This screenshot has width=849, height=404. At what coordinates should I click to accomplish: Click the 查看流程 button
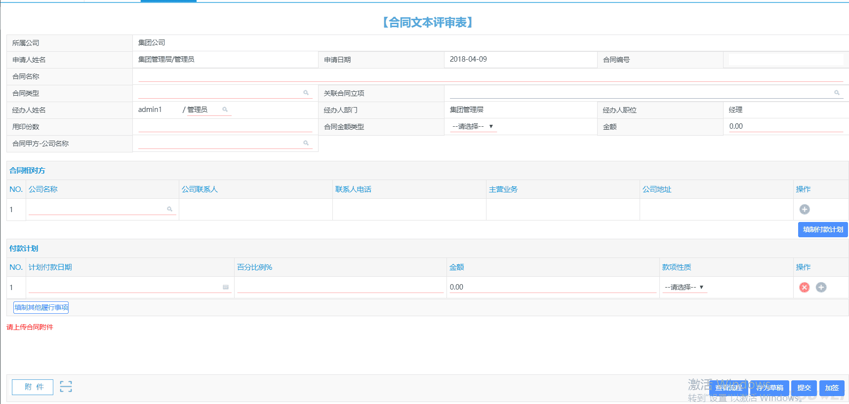tap(728, 388)
